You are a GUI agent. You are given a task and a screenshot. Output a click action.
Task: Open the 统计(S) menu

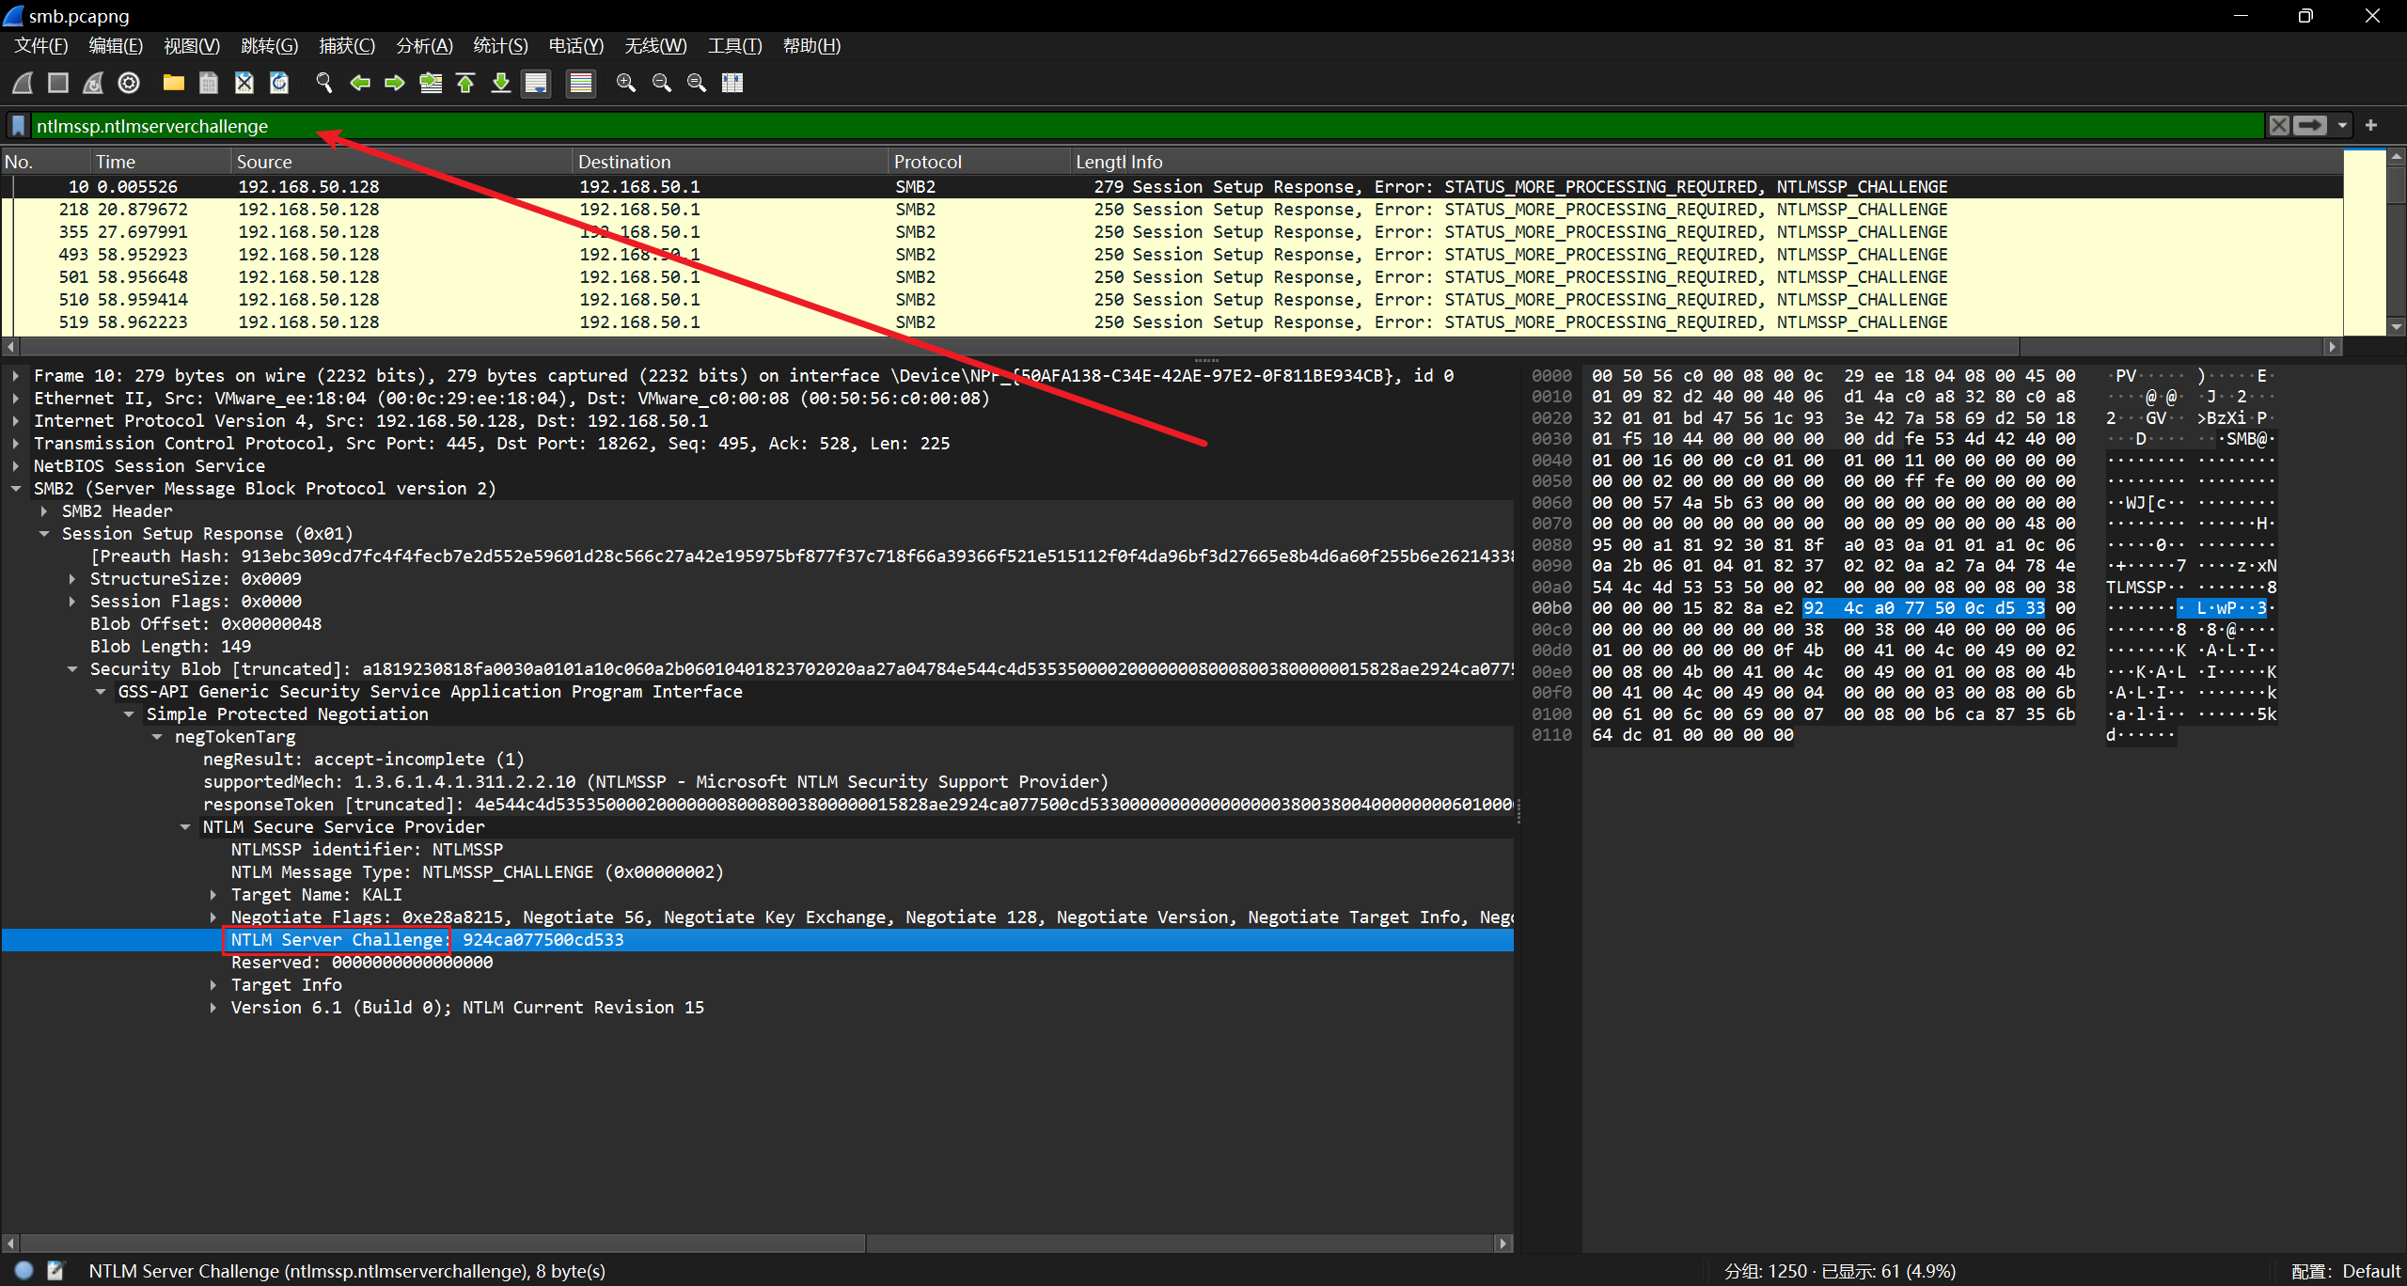[499, 45]
